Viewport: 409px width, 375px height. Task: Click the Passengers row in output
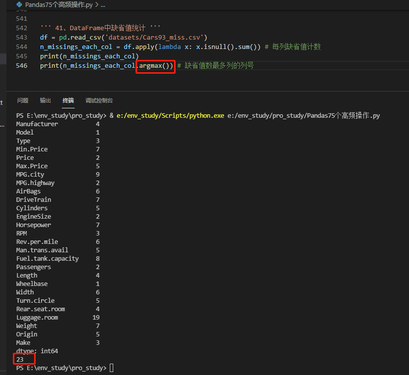pyautogui.click(x=58, y=267)
